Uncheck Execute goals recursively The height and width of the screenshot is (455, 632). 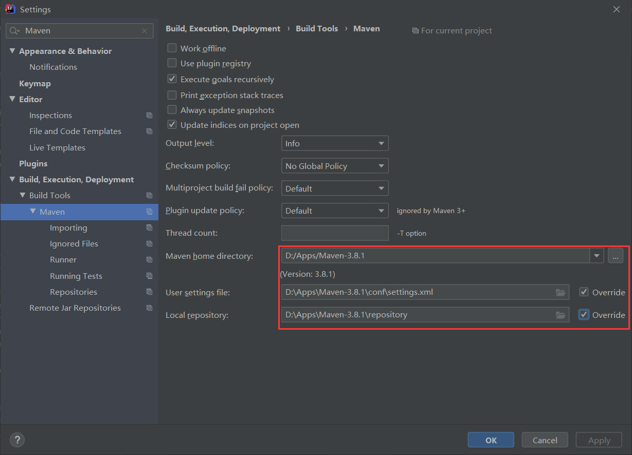[172, 80]
